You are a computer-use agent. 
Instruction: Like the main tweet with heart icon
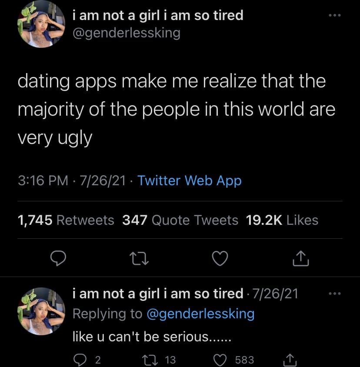[220, 258]
